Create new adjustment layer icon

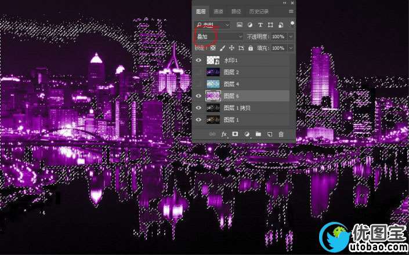point(247,134)
